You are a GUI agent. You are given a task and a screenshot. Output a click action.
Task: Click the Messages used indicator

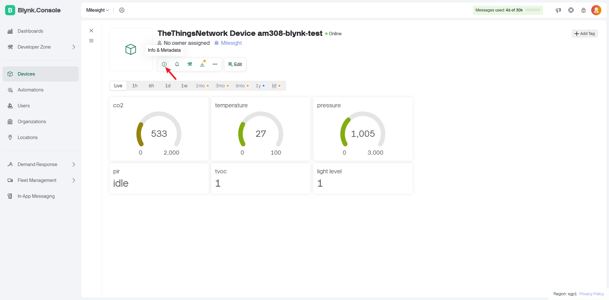[508, 10]
